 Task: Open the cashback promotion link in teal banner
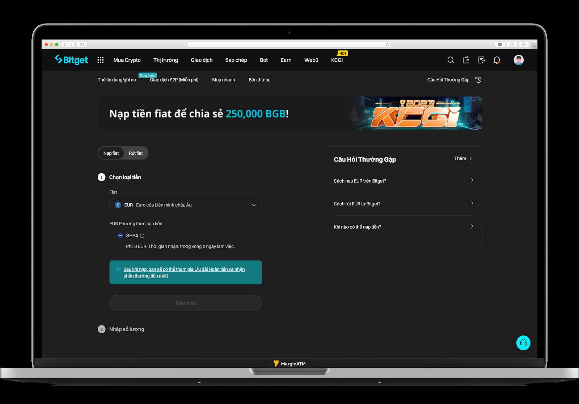[184, 272]
